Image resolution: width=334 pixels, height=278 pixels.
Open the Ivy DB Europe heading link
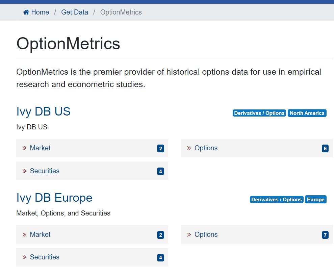pyautogui.click(x=54, y=198)
